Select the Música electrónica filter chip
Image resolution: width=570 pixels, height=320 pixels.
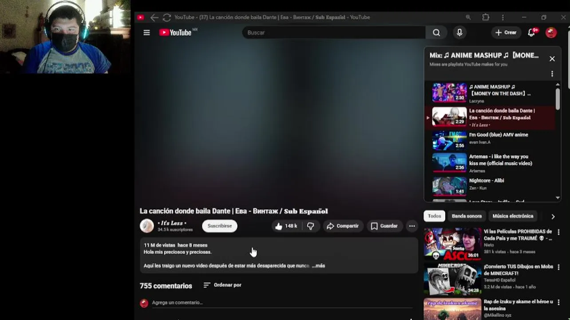(513, 216)
